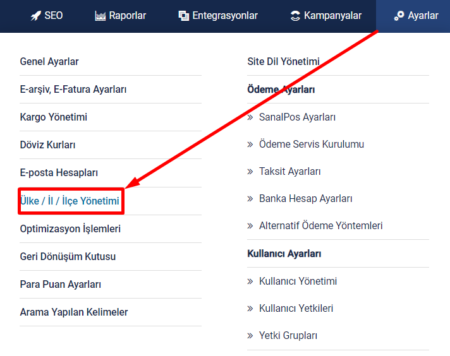Open the Kampanyalar menu
This screenshot has width=450, height=356.
(325, 16)
